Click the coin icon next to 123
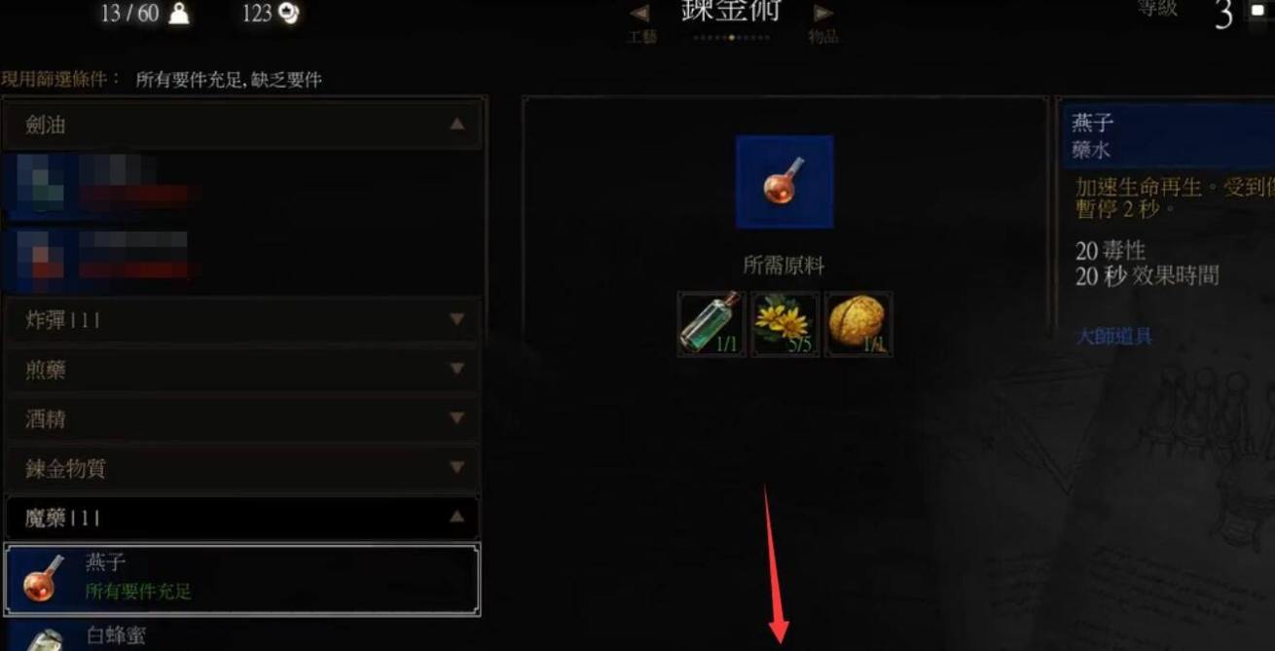The image size is (1275, 651). coord(288,14)
